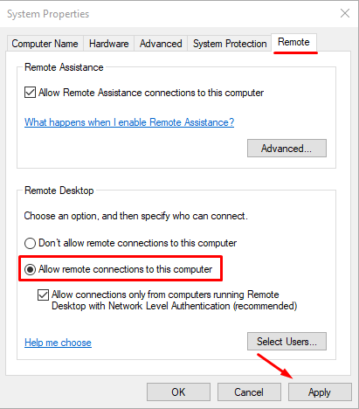Click the Select Users... button
The height and width of the screenshot is (409, 359).
pyautogui.click(x=287, y=341)
